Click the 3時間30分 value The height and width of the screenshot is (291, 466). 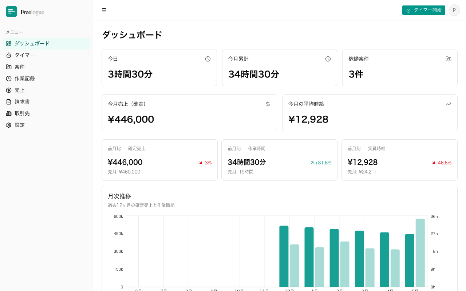coord(130,74)
